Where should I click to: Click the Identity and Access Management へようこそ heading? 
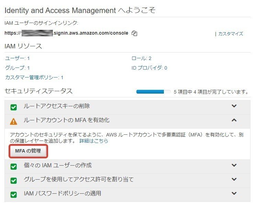(x=80, y=10)
